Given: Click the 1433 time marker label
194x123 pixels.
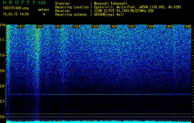Looking at the screenshot, I should point(58,26).
